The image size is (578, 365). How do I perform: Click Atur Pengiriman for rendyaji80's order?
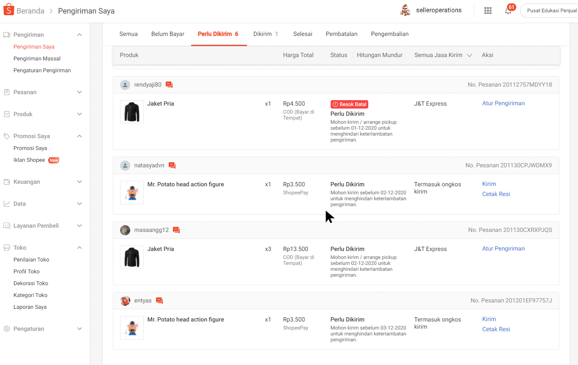tap(503, 103)
